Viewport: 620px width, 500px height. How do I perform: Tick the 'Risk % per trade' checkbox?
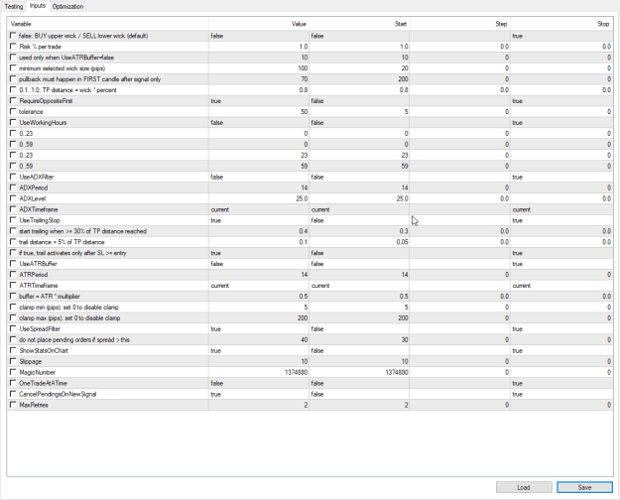pos(14,47)
